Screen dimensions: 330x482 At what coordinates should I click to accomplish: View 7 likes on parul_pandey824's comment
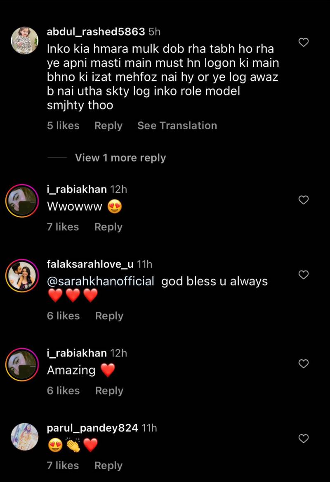[x=63, y=465]
